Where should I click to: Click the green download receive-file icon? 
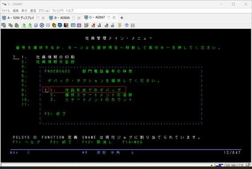30,25
